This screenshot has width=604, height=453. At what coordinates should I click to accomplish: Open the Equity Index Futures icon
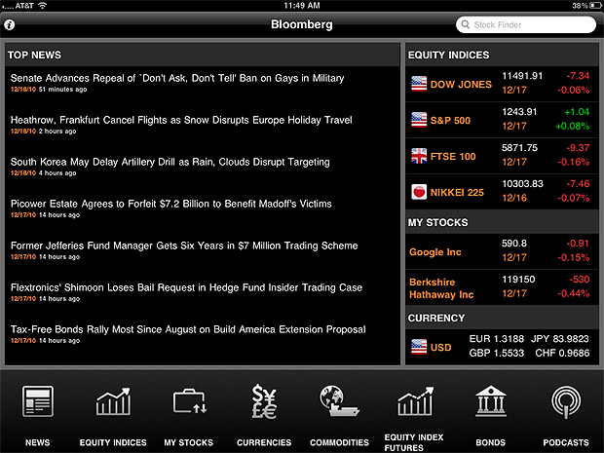415,401
